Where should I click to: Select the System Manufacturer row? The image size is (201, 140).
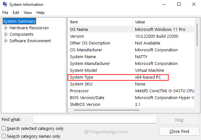132,64
